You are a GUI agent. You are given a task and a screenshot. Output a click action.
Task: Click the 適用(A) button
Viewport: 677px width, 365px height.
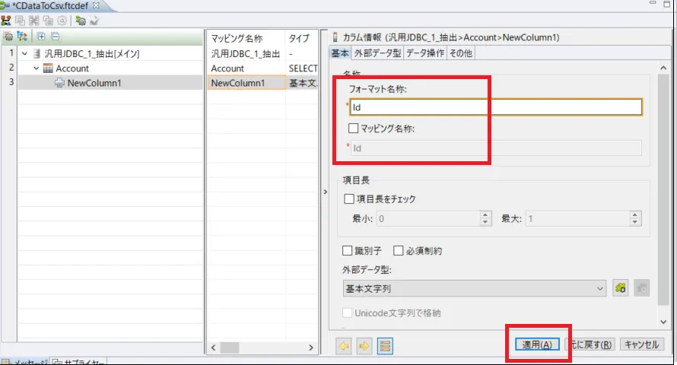tap(537, 344)
